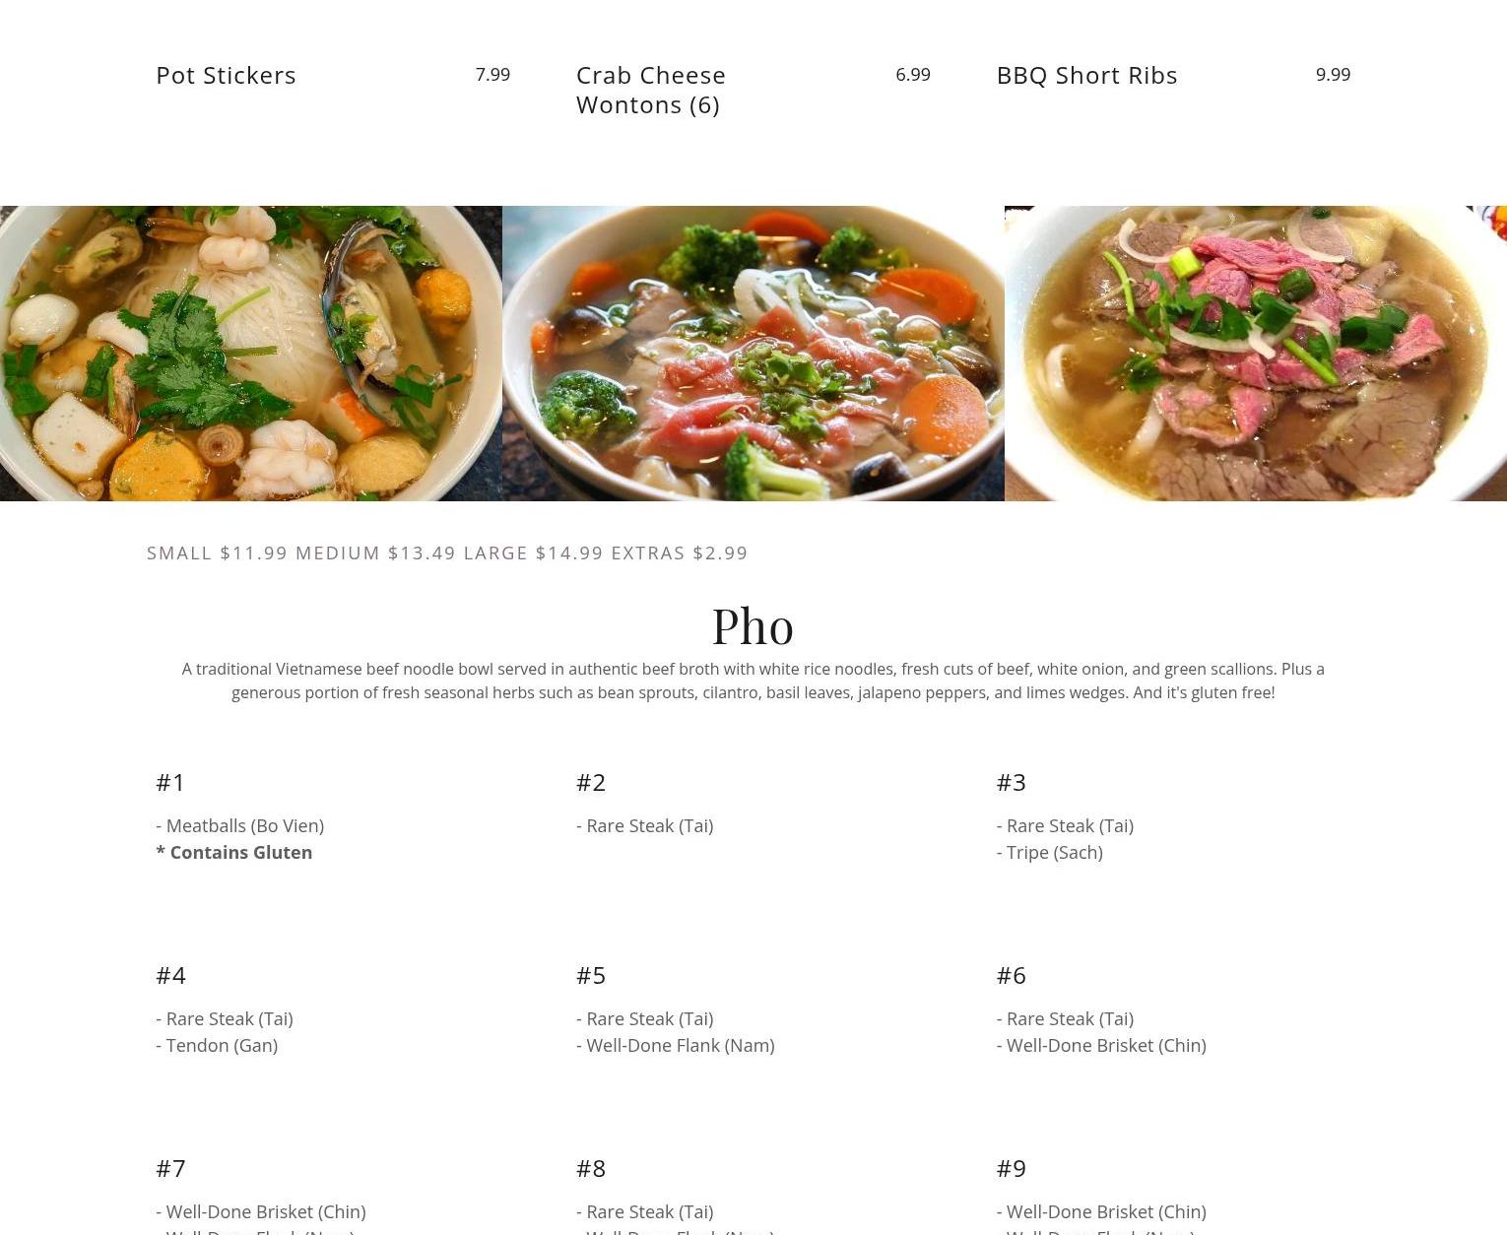Image resolution: width=1507 pixels, height=1235 pixels.
Task: Click the Pot Stickers menu item
Action: (x=226, y=75)
